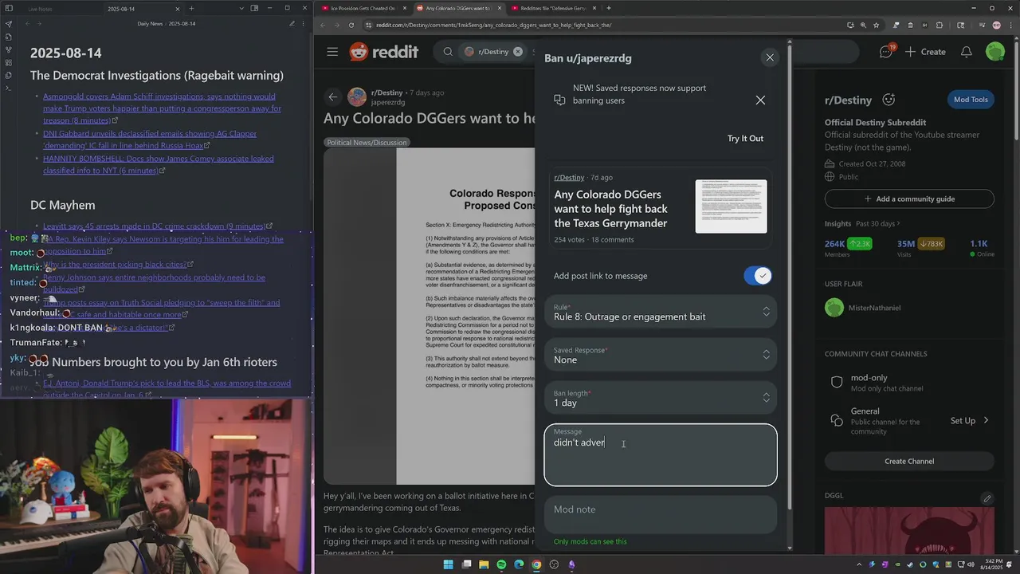Viewport: 1020px width, 574px height.
Task: Click Obsidian paper-plane ribbon icon
Action: coord(9,24)
